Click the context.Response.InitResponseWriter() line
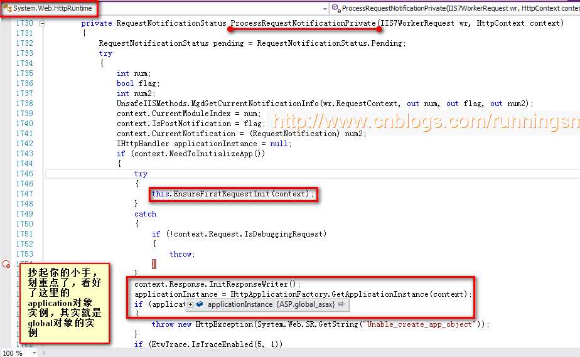 (217, 284)
